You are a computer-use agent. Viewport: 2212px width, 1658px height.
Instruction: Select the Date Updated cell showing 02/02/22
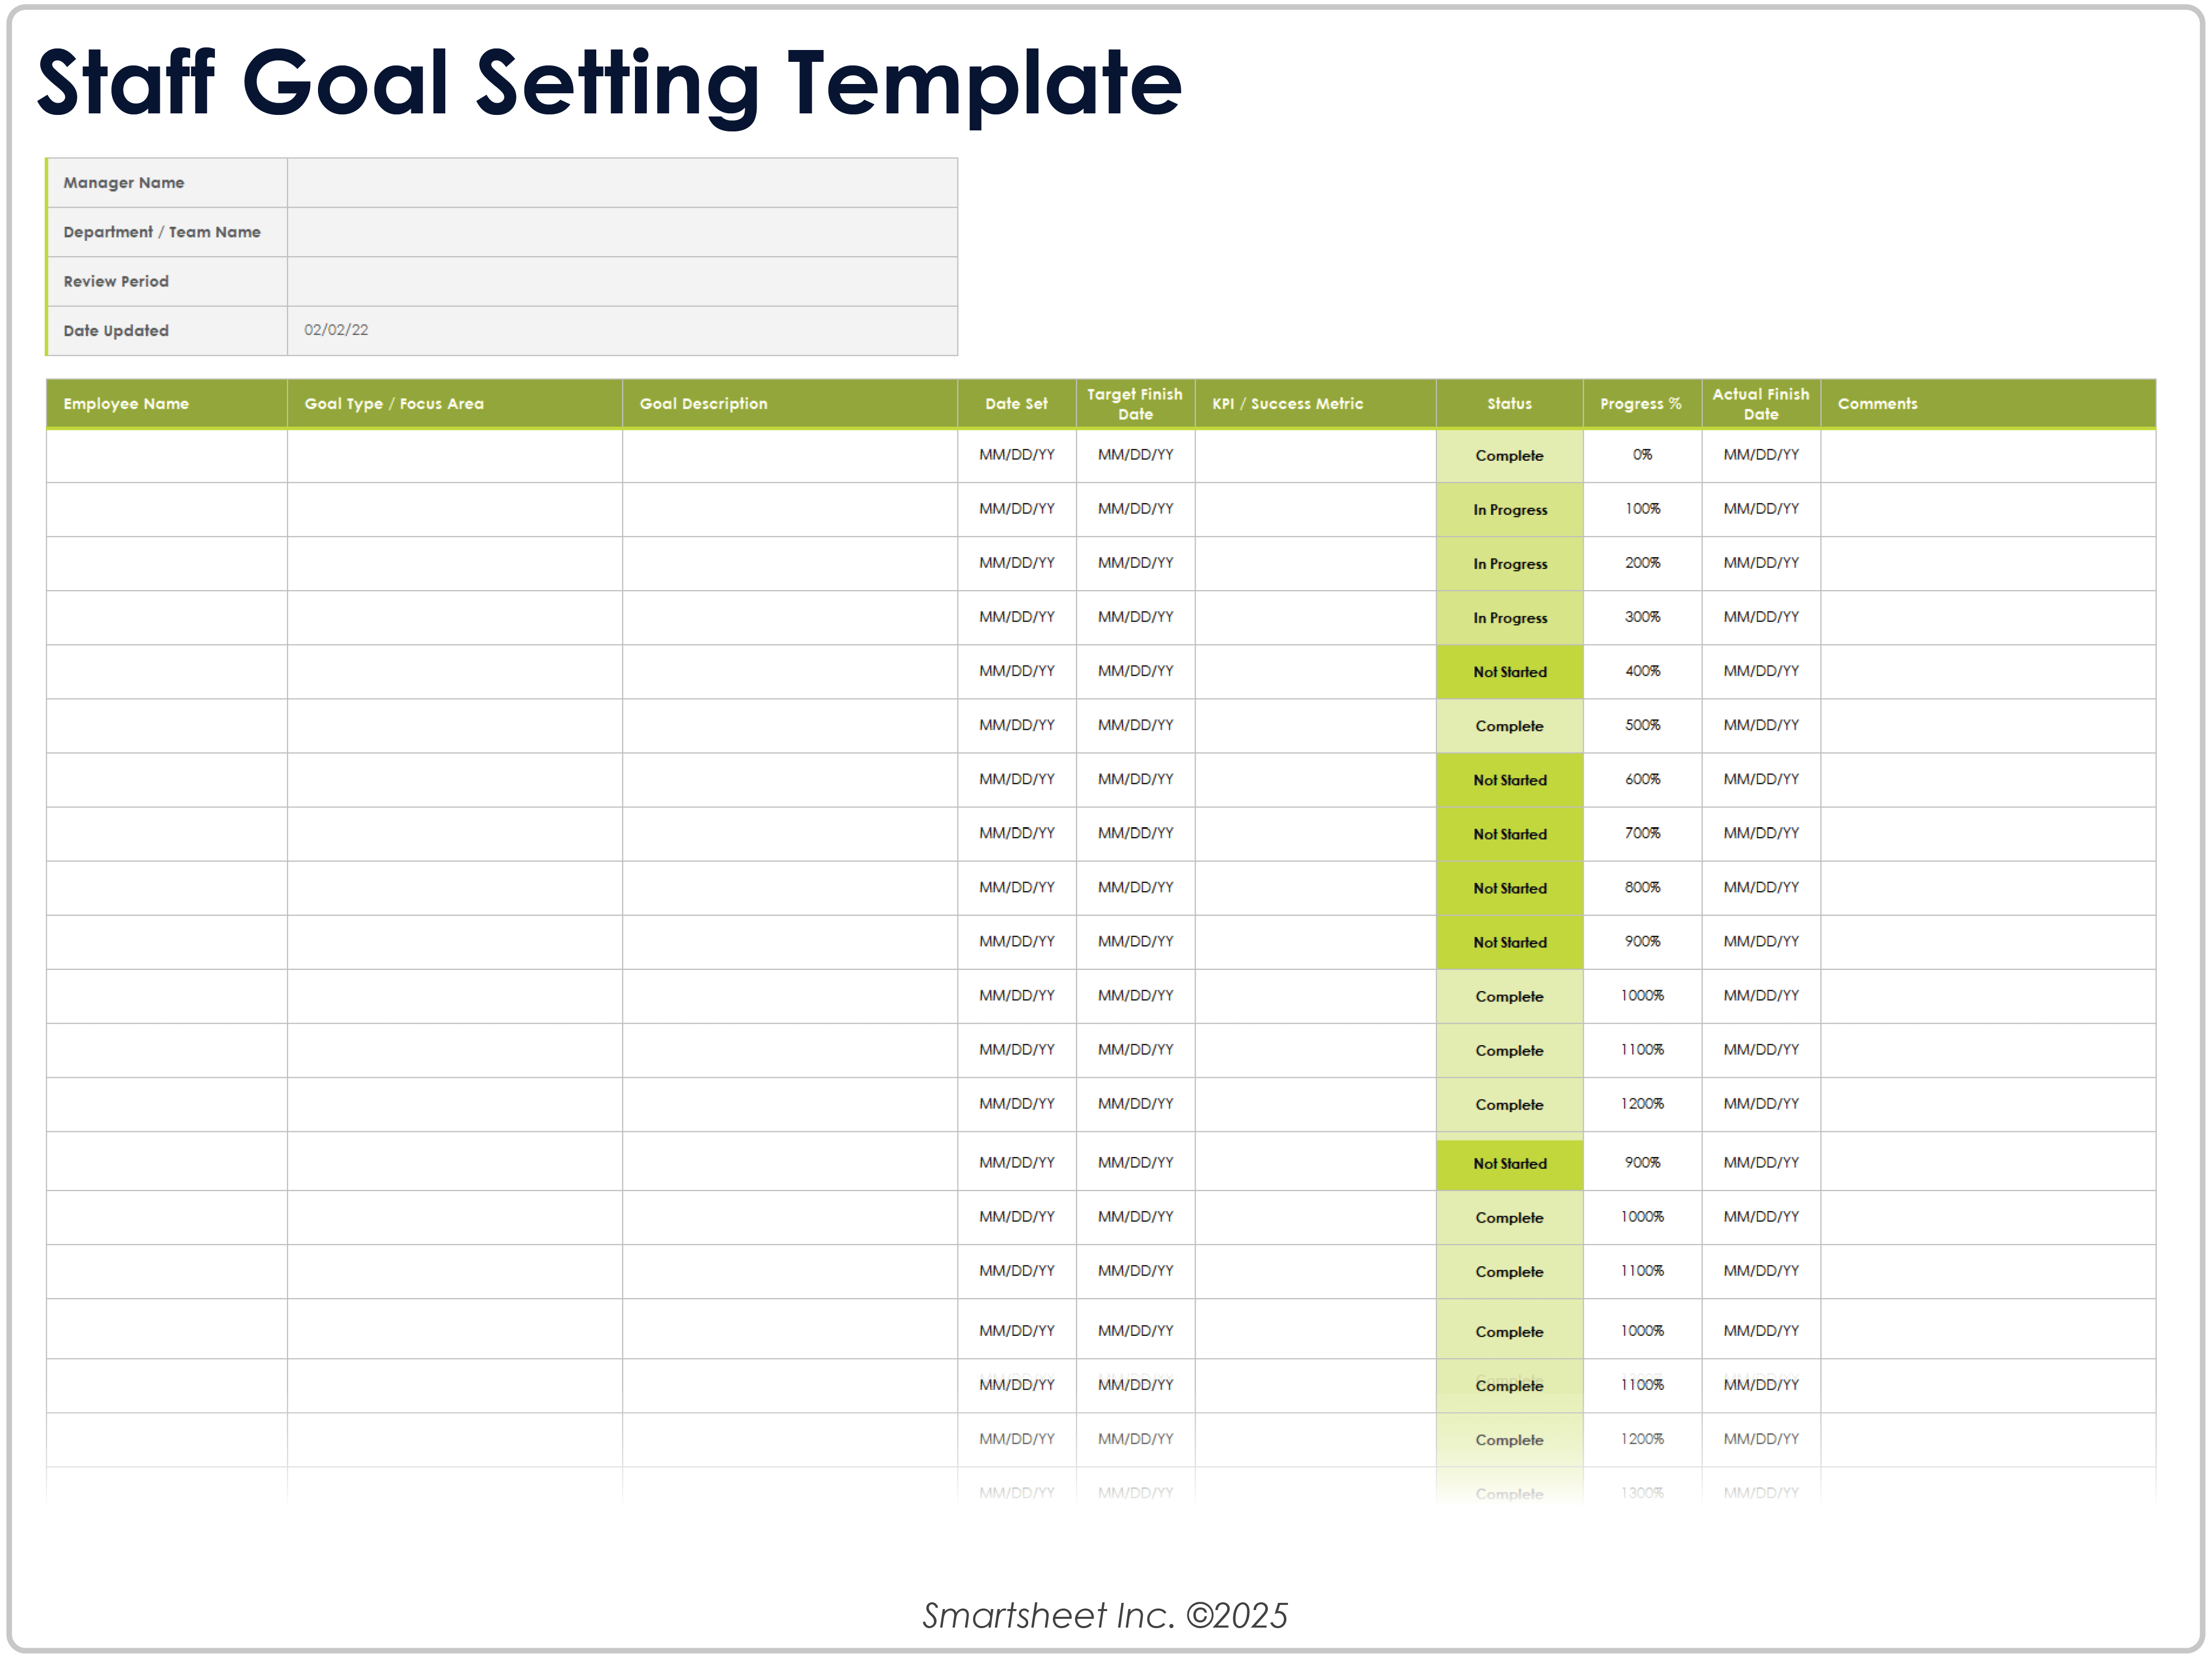[621, 330]
